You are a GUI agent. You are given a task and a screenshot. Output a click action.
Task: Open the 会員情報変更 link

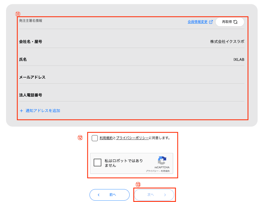coord(197,22)
